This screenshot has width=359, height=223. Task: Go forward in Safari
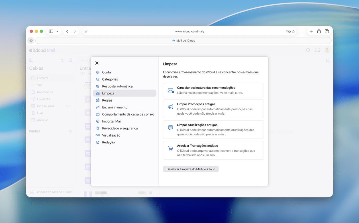click(75, 31)
